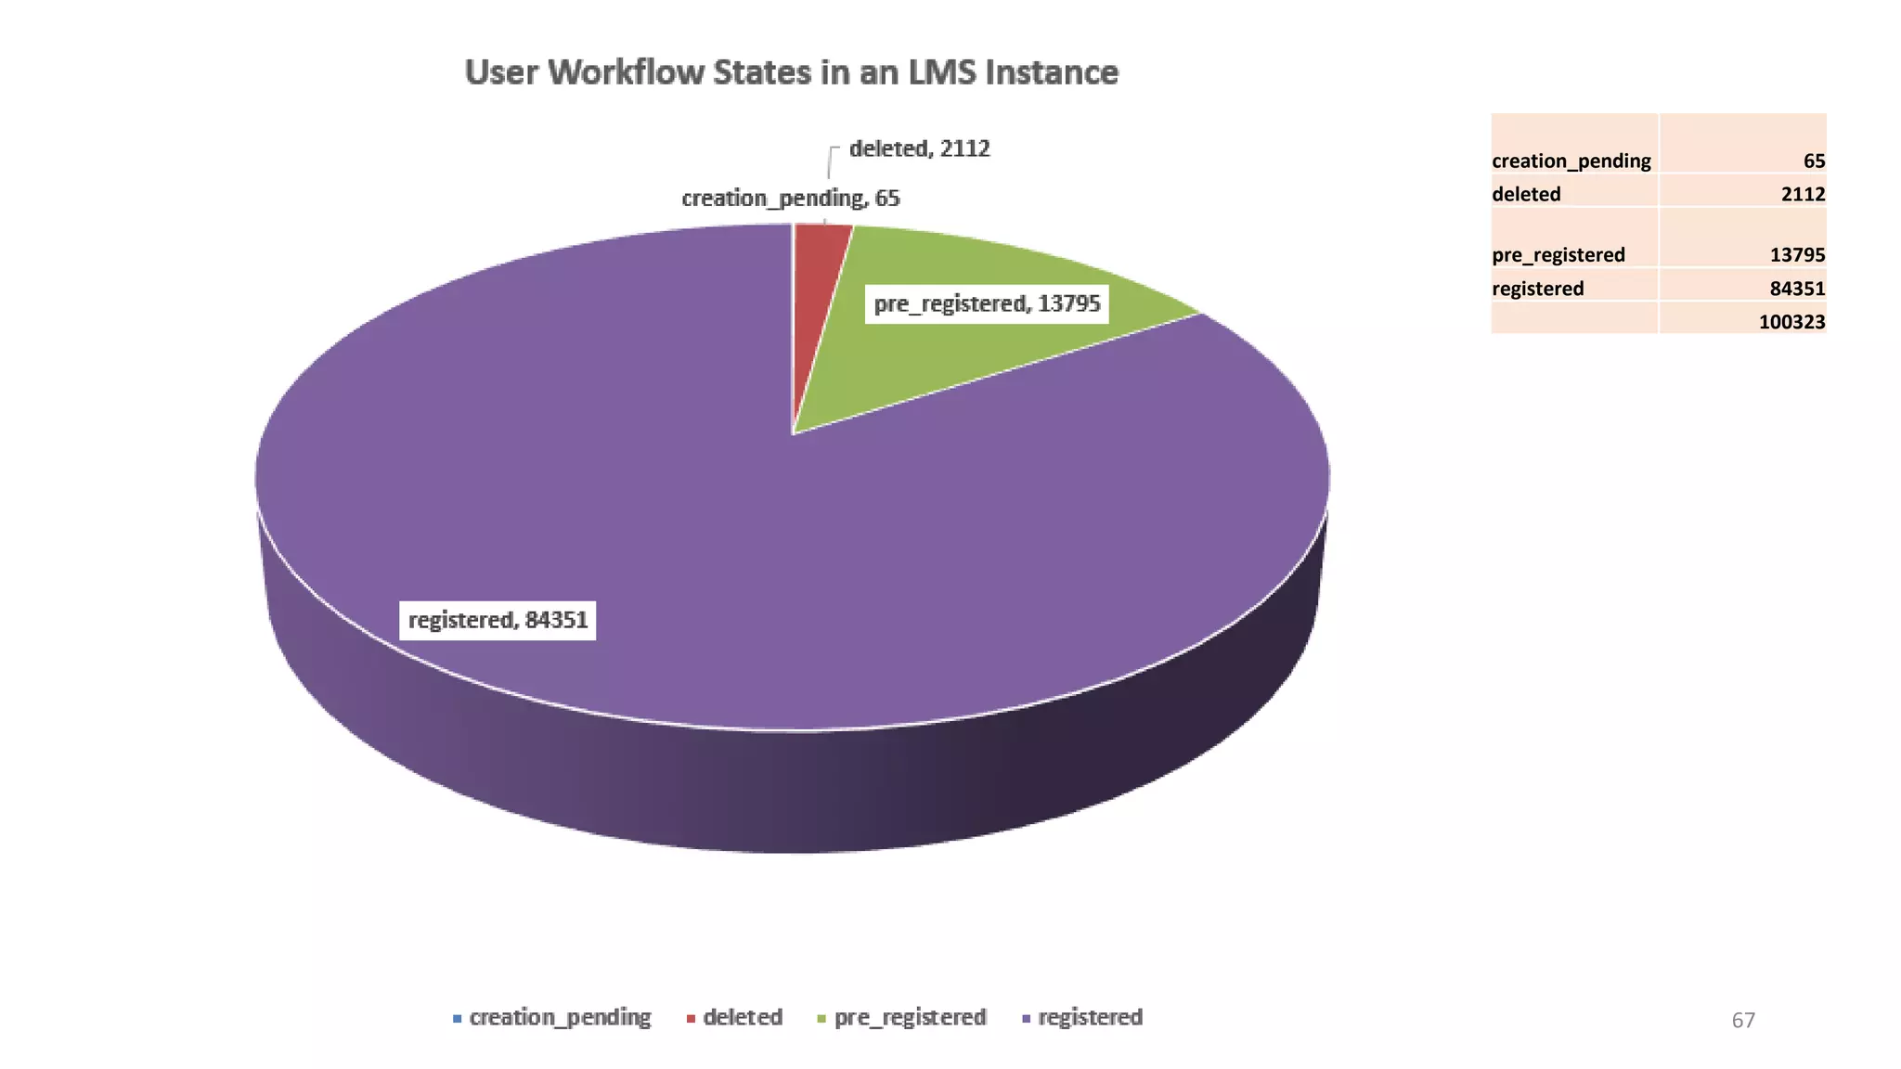Click the creation_pending table row label
Screen dimensions: 1901x1069
1571,161
